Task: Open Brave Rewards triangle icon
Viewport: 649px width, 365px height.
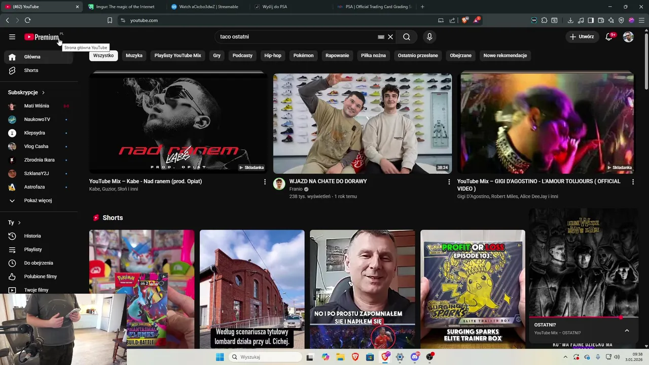Action: pos(476,20)
